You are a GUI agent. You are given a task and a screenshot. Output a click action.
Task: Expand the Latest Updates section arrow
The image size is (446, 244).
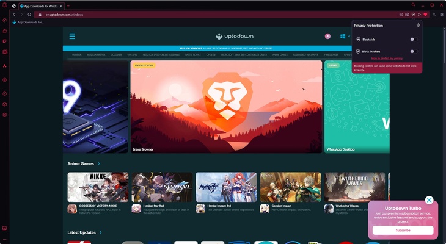pos(101,232)
